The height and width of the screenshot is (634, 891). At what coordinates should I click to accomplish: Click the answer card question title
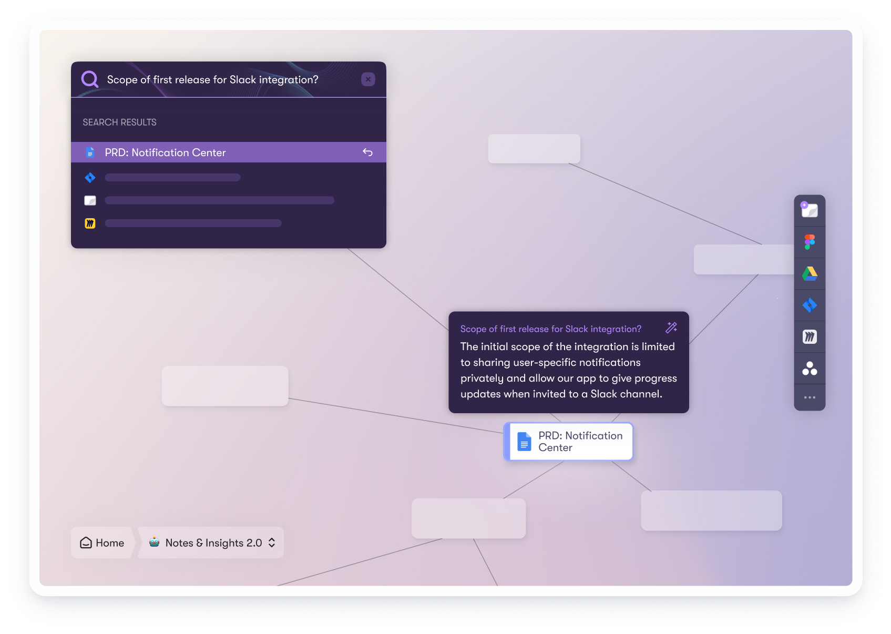pyautogui.click(x=550, y=329)
